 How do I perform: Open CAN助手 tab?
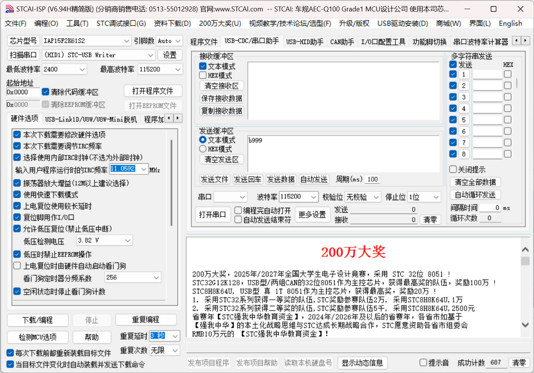[342, 42]
